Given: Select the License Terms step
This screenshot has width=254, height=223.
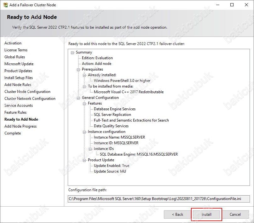Looking at the screenshot, I should pos(16,50).
